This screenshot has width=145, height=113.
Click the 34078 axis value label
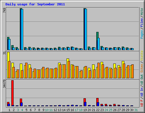pos(4,84)
